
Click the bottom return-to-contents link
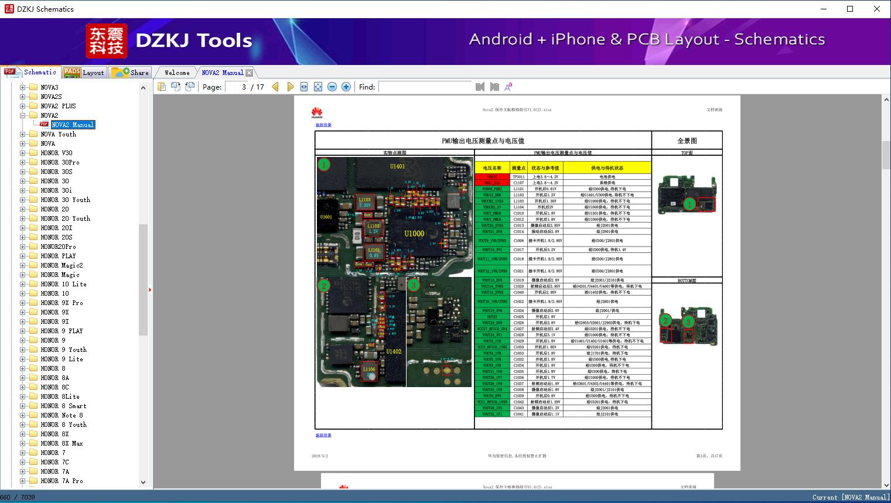(323, 435)
